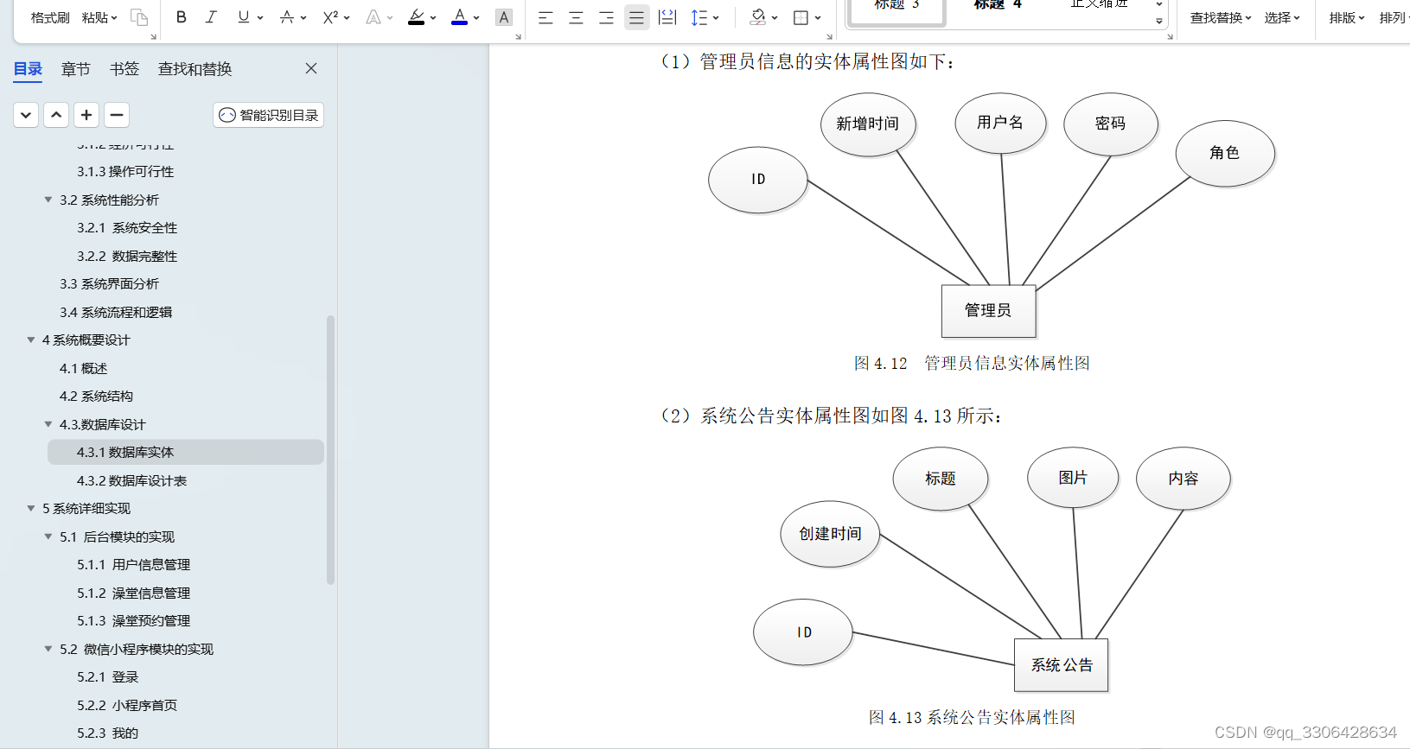Image resolution: width=1410 pixels, height=749 pixels.
Task: Activate Format Painter (格式刷)
Action: tap(50, 18)
